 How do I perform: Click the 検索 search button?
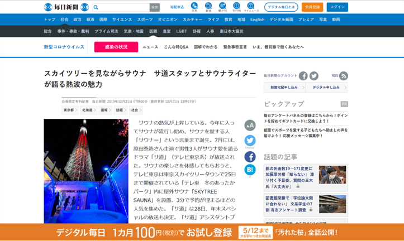click(x=155, y=7)
